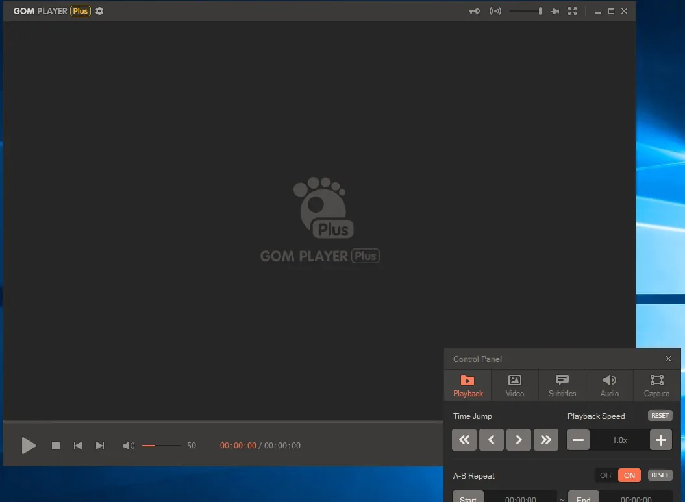This screenshot has width=685, height=502.
Task: Click the broadcast signal icon in the title bar
Action: [x=495, y=11]
